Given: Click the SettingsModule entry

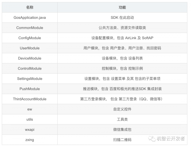Looking at the screenshot, I should [30, 79].
